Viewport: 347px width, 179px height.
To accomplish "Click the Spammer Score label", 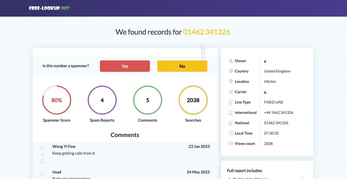I will tap(57, 120).
